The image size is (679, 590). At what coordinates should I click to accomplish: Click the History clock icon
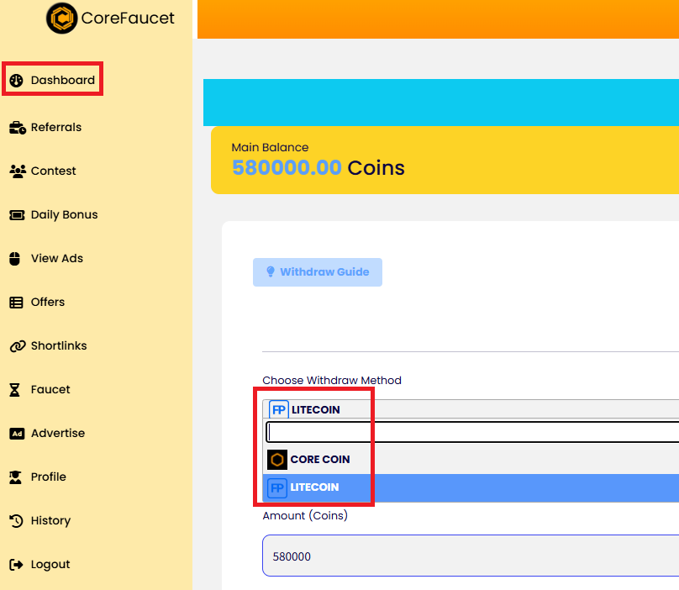click(x=16, y=521)
